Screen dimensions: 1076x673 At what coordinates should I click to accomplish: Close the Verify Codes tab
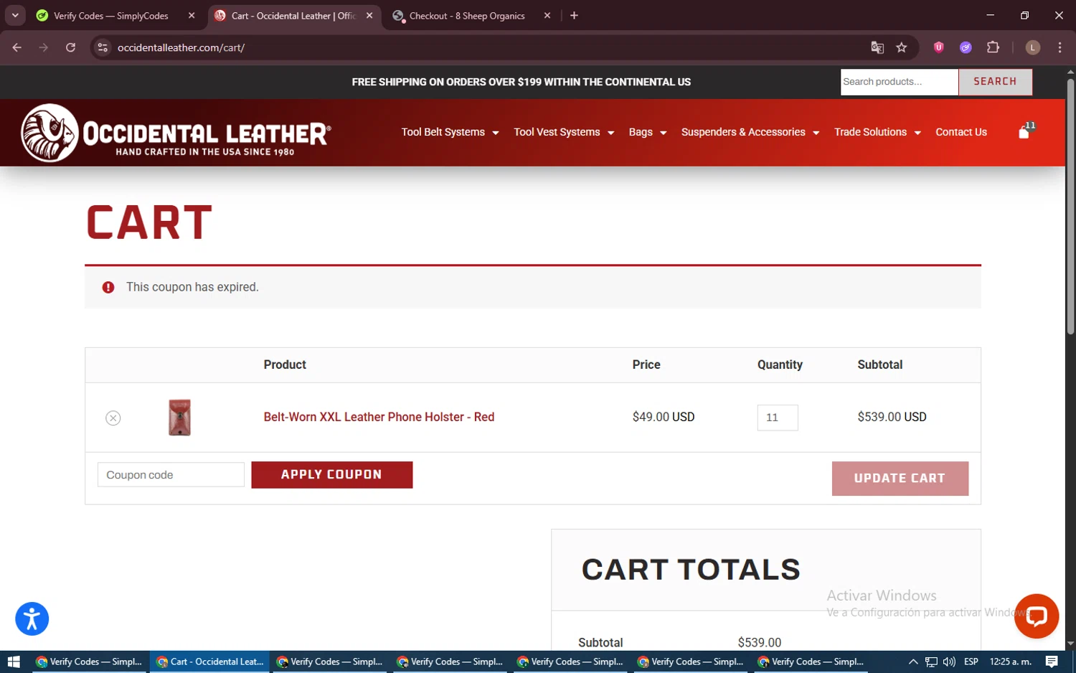point(192,15)
